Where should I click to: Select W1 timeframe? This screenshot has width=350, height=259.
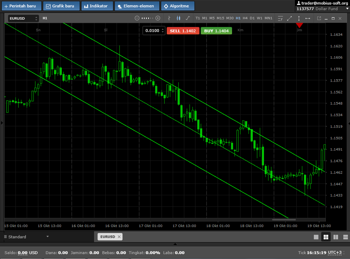click(260, 18)
